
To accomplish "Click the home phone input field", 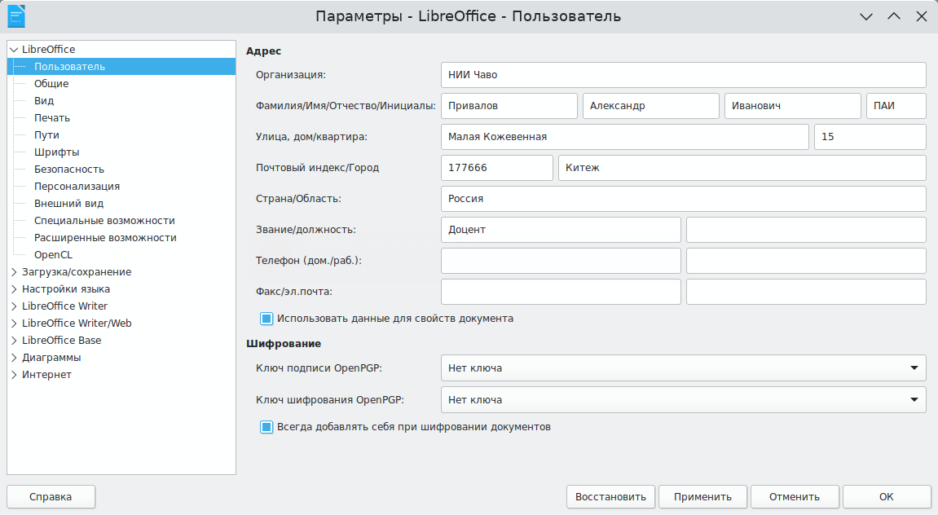I will click(x=561, y=261).
